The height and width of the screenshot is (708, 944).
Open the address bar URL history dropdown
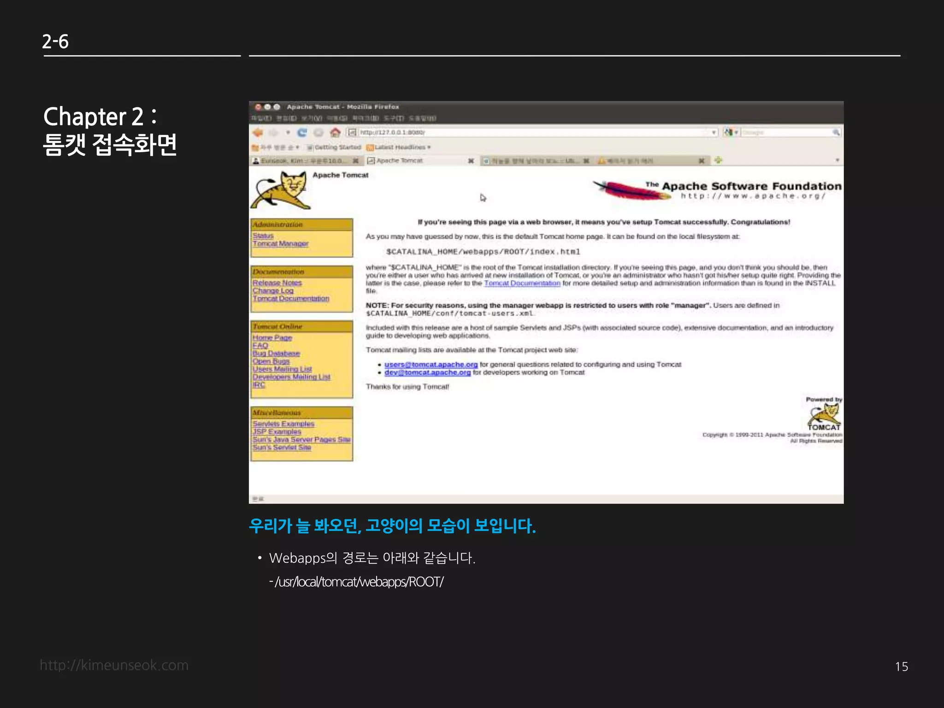(714, 132)
